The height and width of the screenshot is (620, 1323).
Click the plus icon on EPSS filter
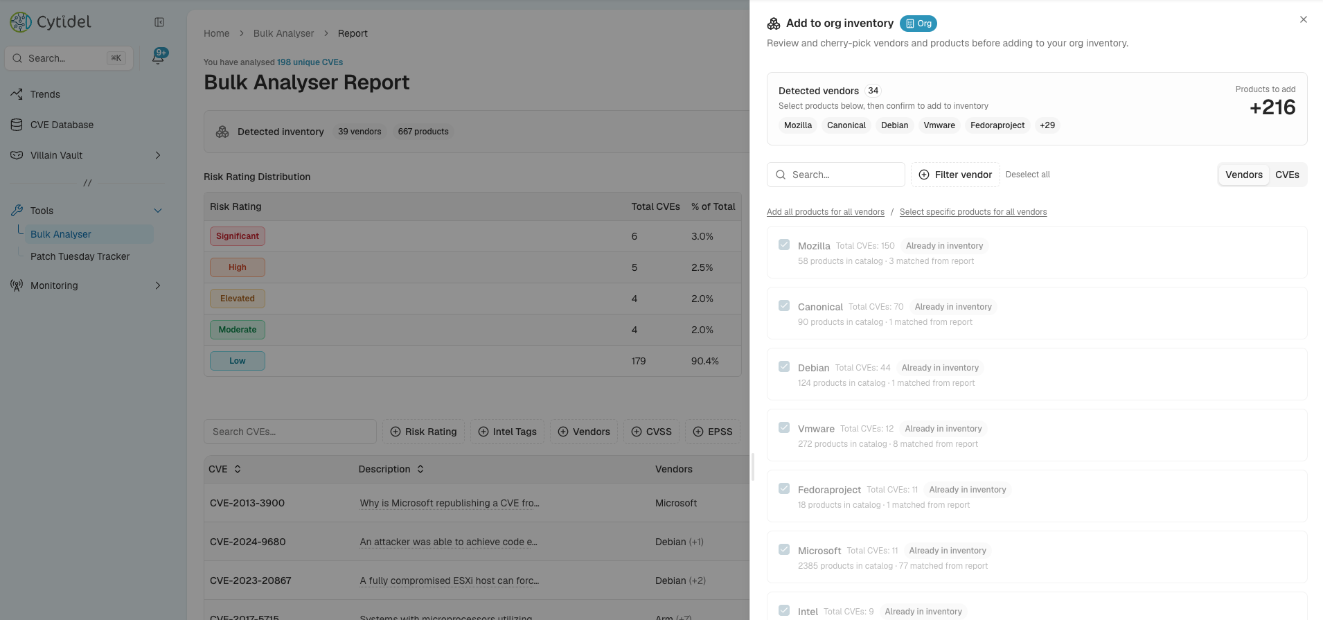[698, 432]
